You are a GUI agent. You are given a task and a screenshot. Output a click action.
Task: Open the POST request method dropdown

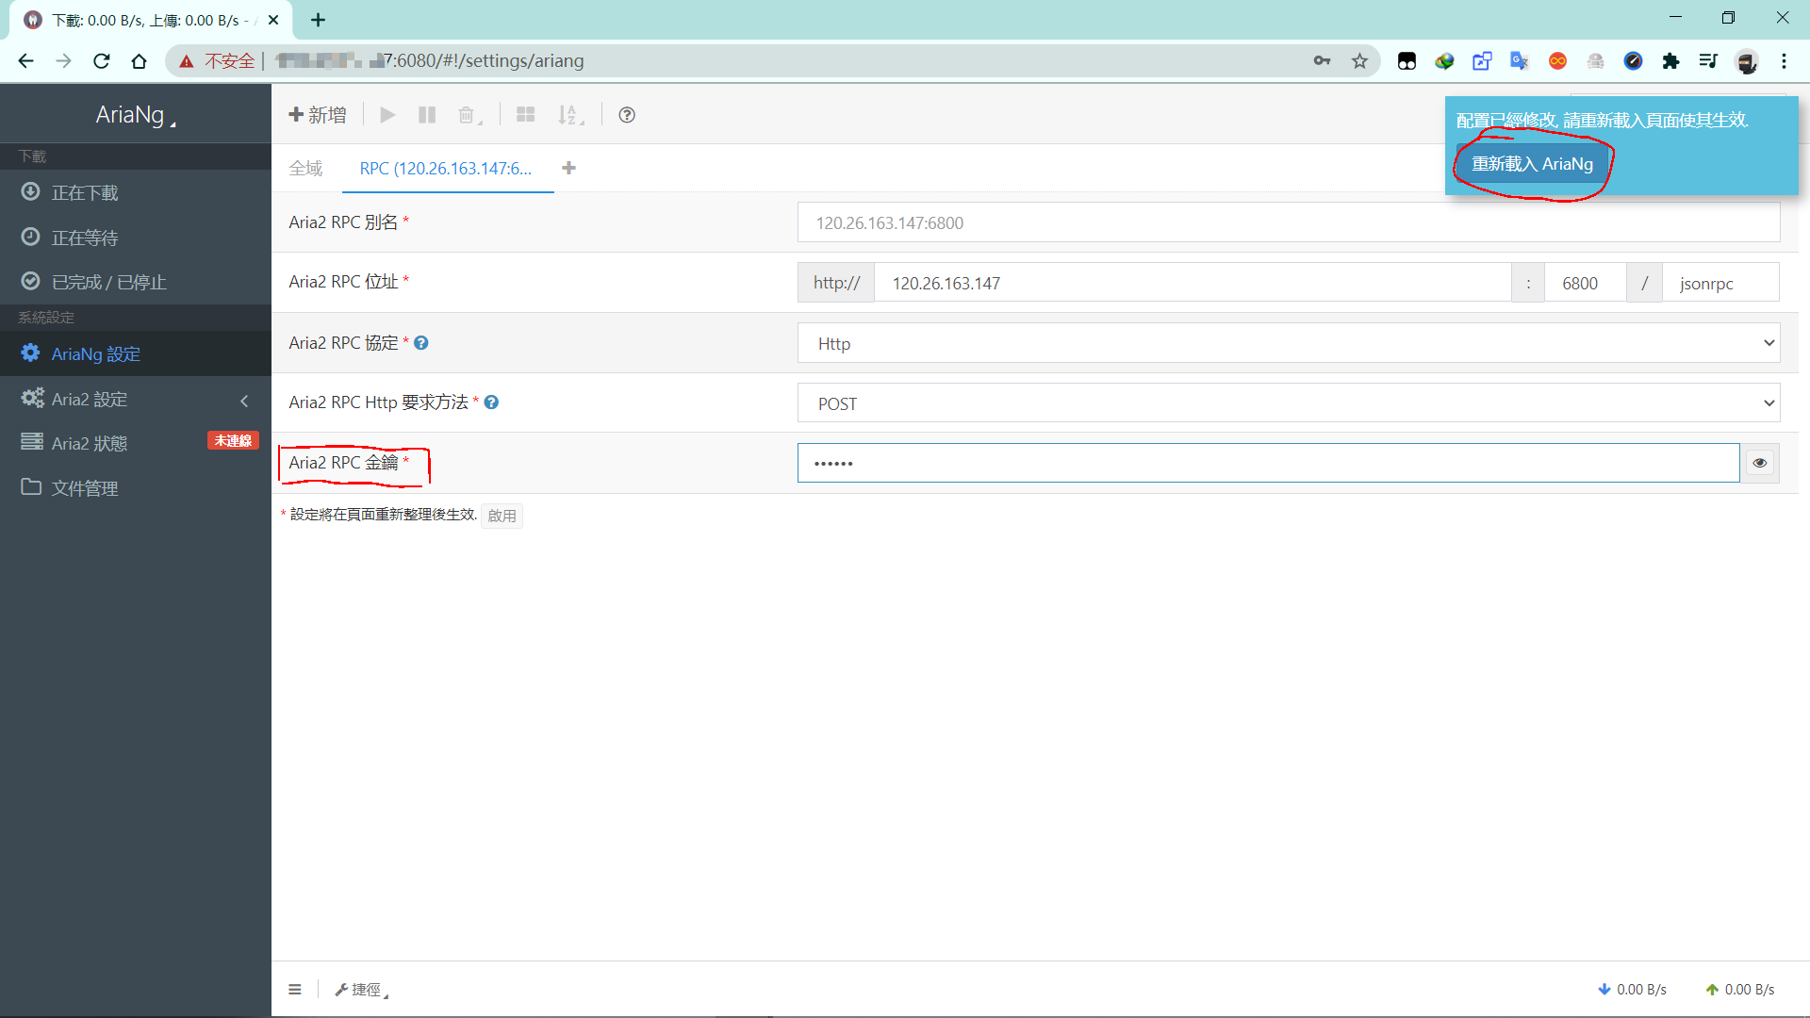click(x=1288, y=403)
